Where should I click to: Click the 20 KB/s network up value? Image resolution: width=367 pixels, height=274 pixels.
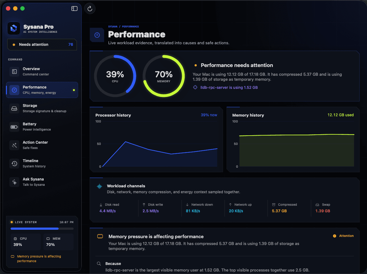click(x=236, y=211)
